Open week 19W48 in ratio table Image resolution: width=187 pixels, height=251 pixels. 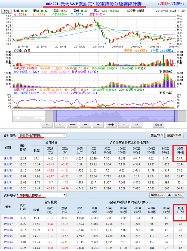[x=8, y=158]
